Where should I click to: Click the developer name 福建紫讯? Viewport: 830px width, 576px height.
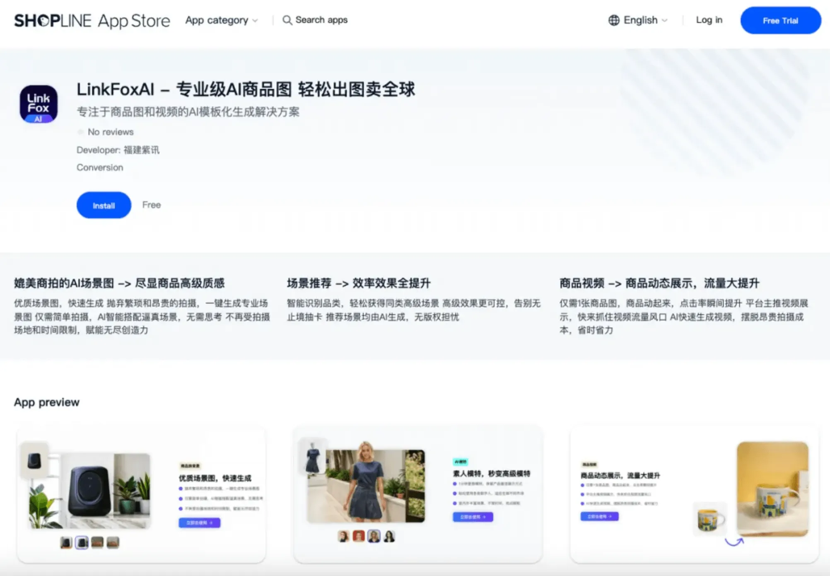(141, 150)
